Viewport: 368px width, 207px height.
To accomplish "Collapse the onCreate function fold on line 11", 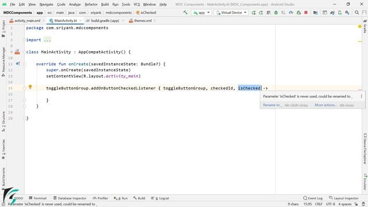I will [x=24, y=64].
